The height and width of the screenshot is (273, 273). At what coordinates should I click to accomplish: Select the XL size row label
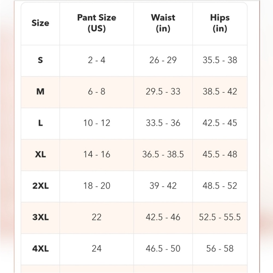click(40, 154)
